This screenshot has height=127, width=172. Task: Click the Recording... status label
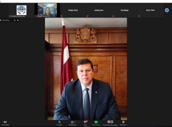click(6, 20)
